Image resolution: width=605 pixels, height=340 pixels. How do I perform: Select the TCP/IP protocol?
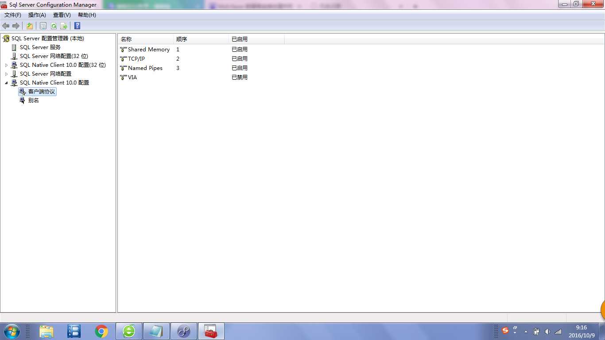(x=136, y=59)
